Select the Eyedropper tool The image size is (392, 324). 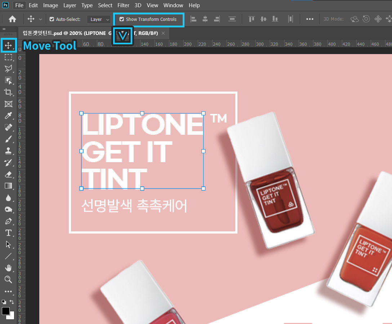(x=8, y=115)
